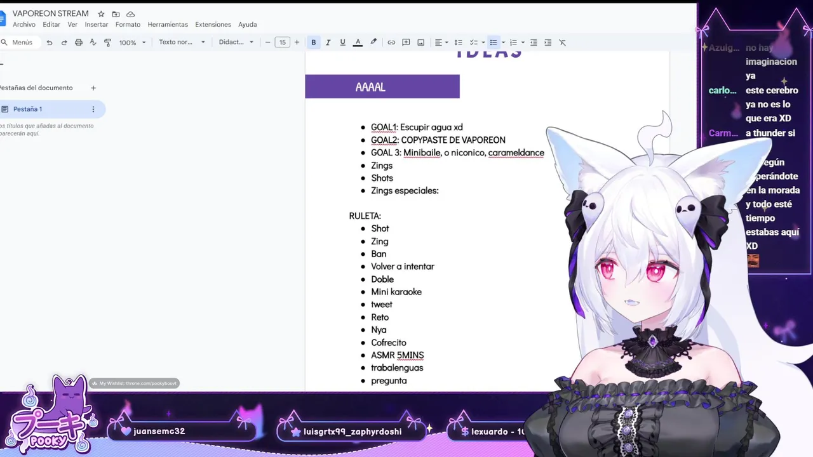Click the purple AAAAL heading banner

click(x=382, y=87)
